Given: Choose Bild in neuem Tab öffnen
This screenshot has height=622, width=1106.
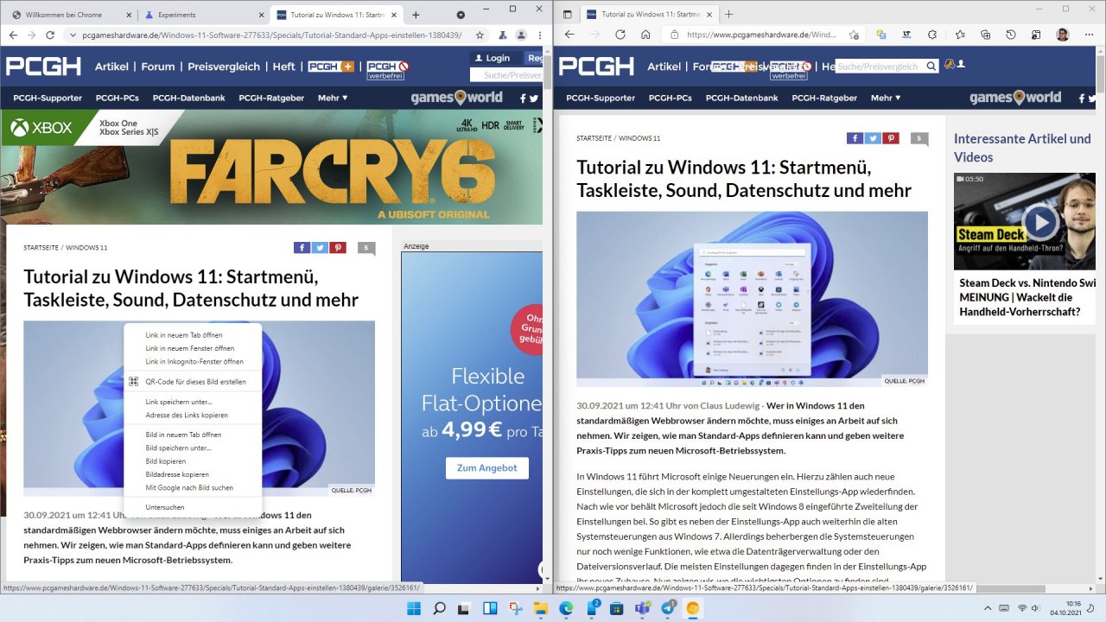Looking at the screenshot, I should coord(193,435).
